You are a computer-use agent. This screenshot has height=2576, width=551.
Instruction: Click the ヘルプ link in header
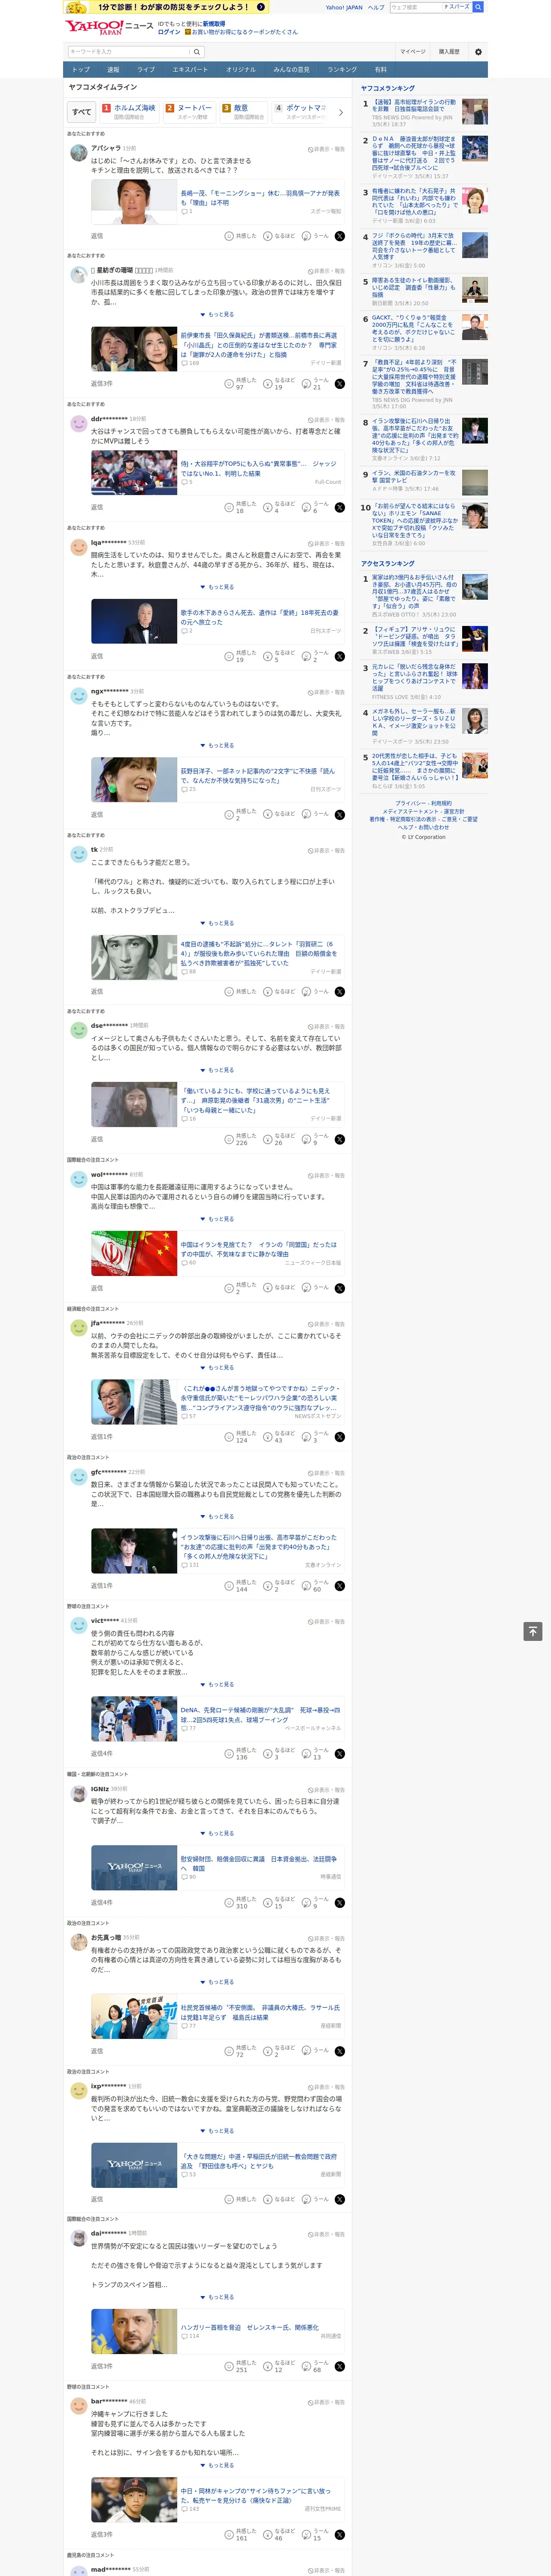coord(375,7)
